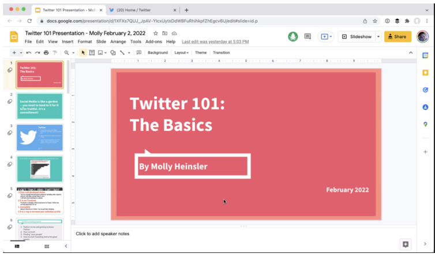Select the paint format tool

(x=55, y=52)
